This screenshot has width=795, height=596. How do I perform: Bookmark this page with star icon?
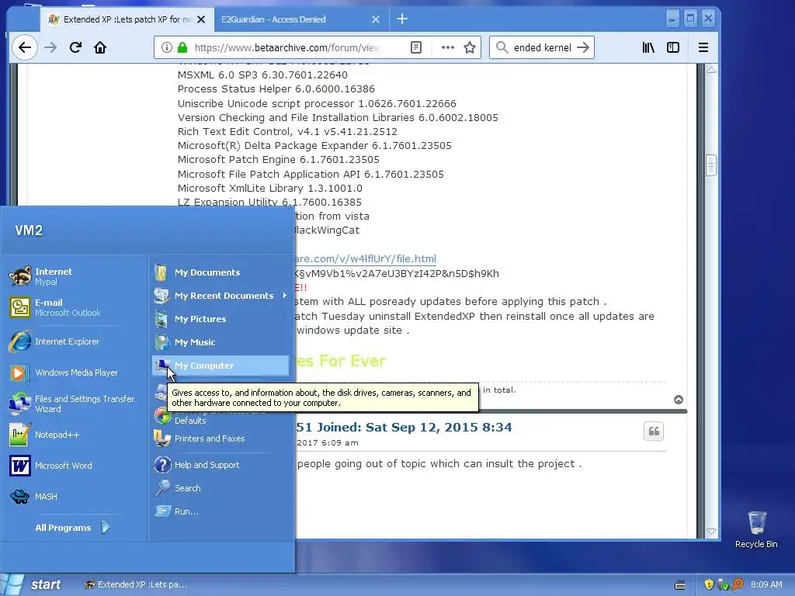tap(470, 47)
